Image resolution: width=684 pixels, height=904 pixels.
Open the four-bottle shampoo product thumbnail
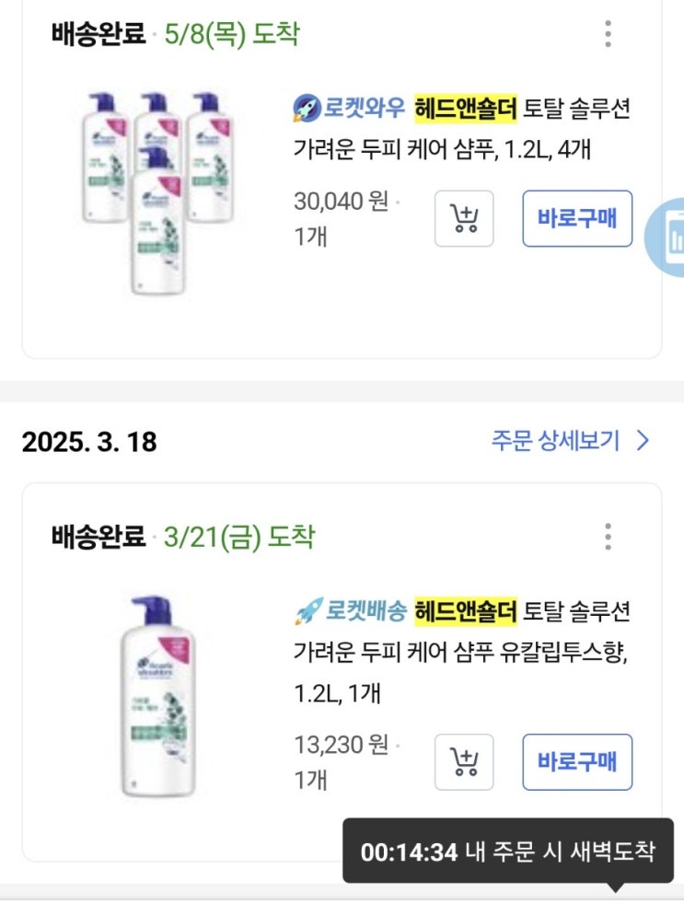coord(155,193)
